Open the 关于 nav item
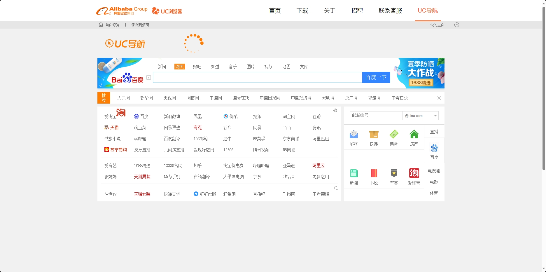Viewport: 546px width, 272px height. coord(330,11)
